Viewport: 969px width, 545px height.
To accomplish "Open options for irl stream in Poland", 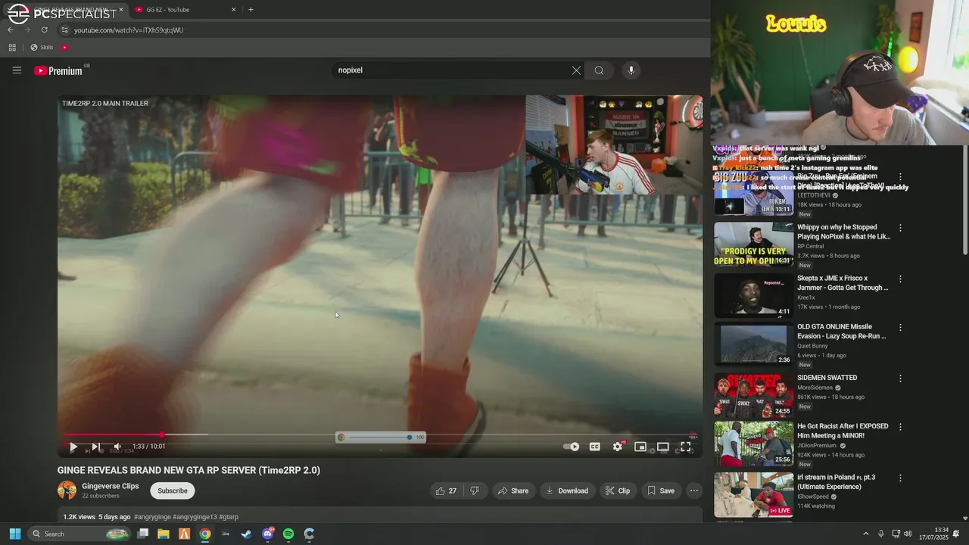I will coord(900,478).
